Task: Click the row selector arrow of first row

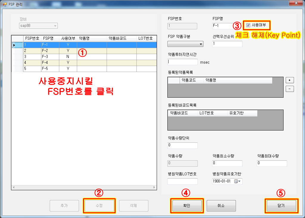Action: click(14, 45)
